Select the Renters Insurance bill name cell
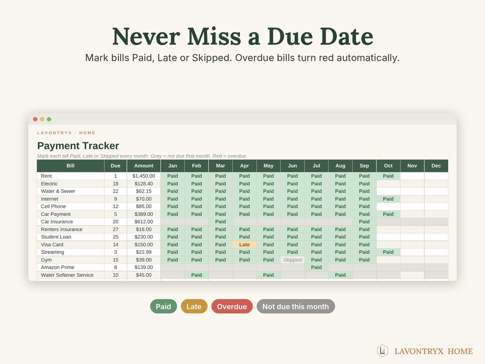Image resolution: width=485 pixels, height=364 pixels. [70, 229]
